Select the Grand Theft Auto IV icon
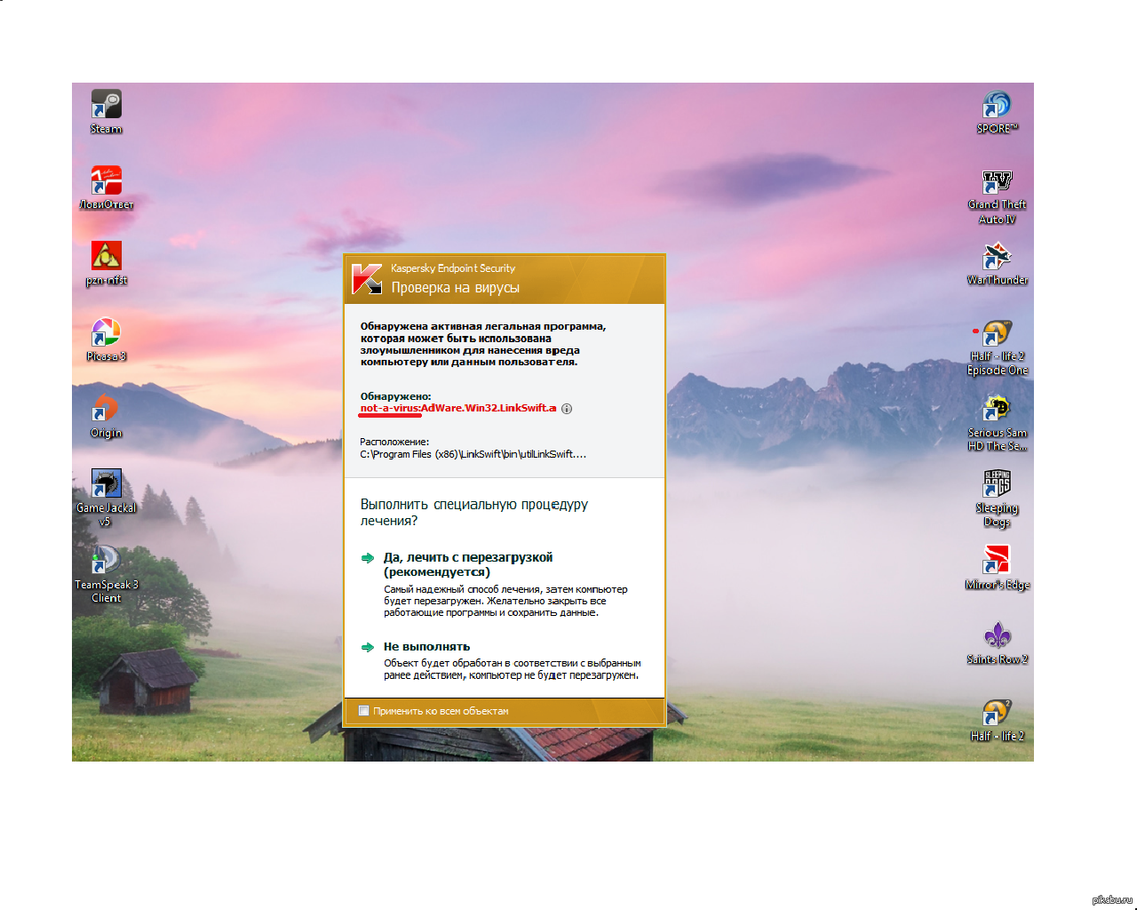This screenshot has height=910, width=1137. click(x=997, y=196)
